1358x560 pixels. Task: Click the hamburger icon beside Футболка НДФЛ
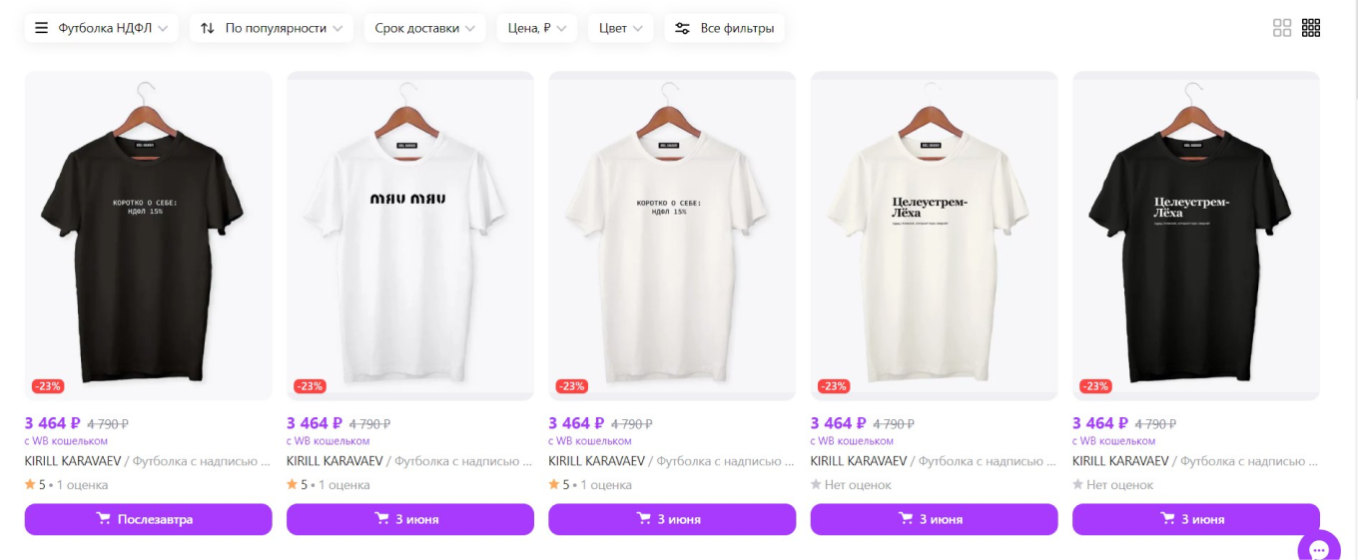[x=42, y=28]
